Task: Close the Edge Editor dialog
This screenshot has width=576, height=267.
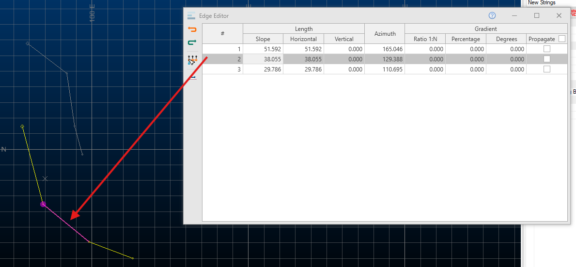Action: pyautogui.click(x=559, y=15)
